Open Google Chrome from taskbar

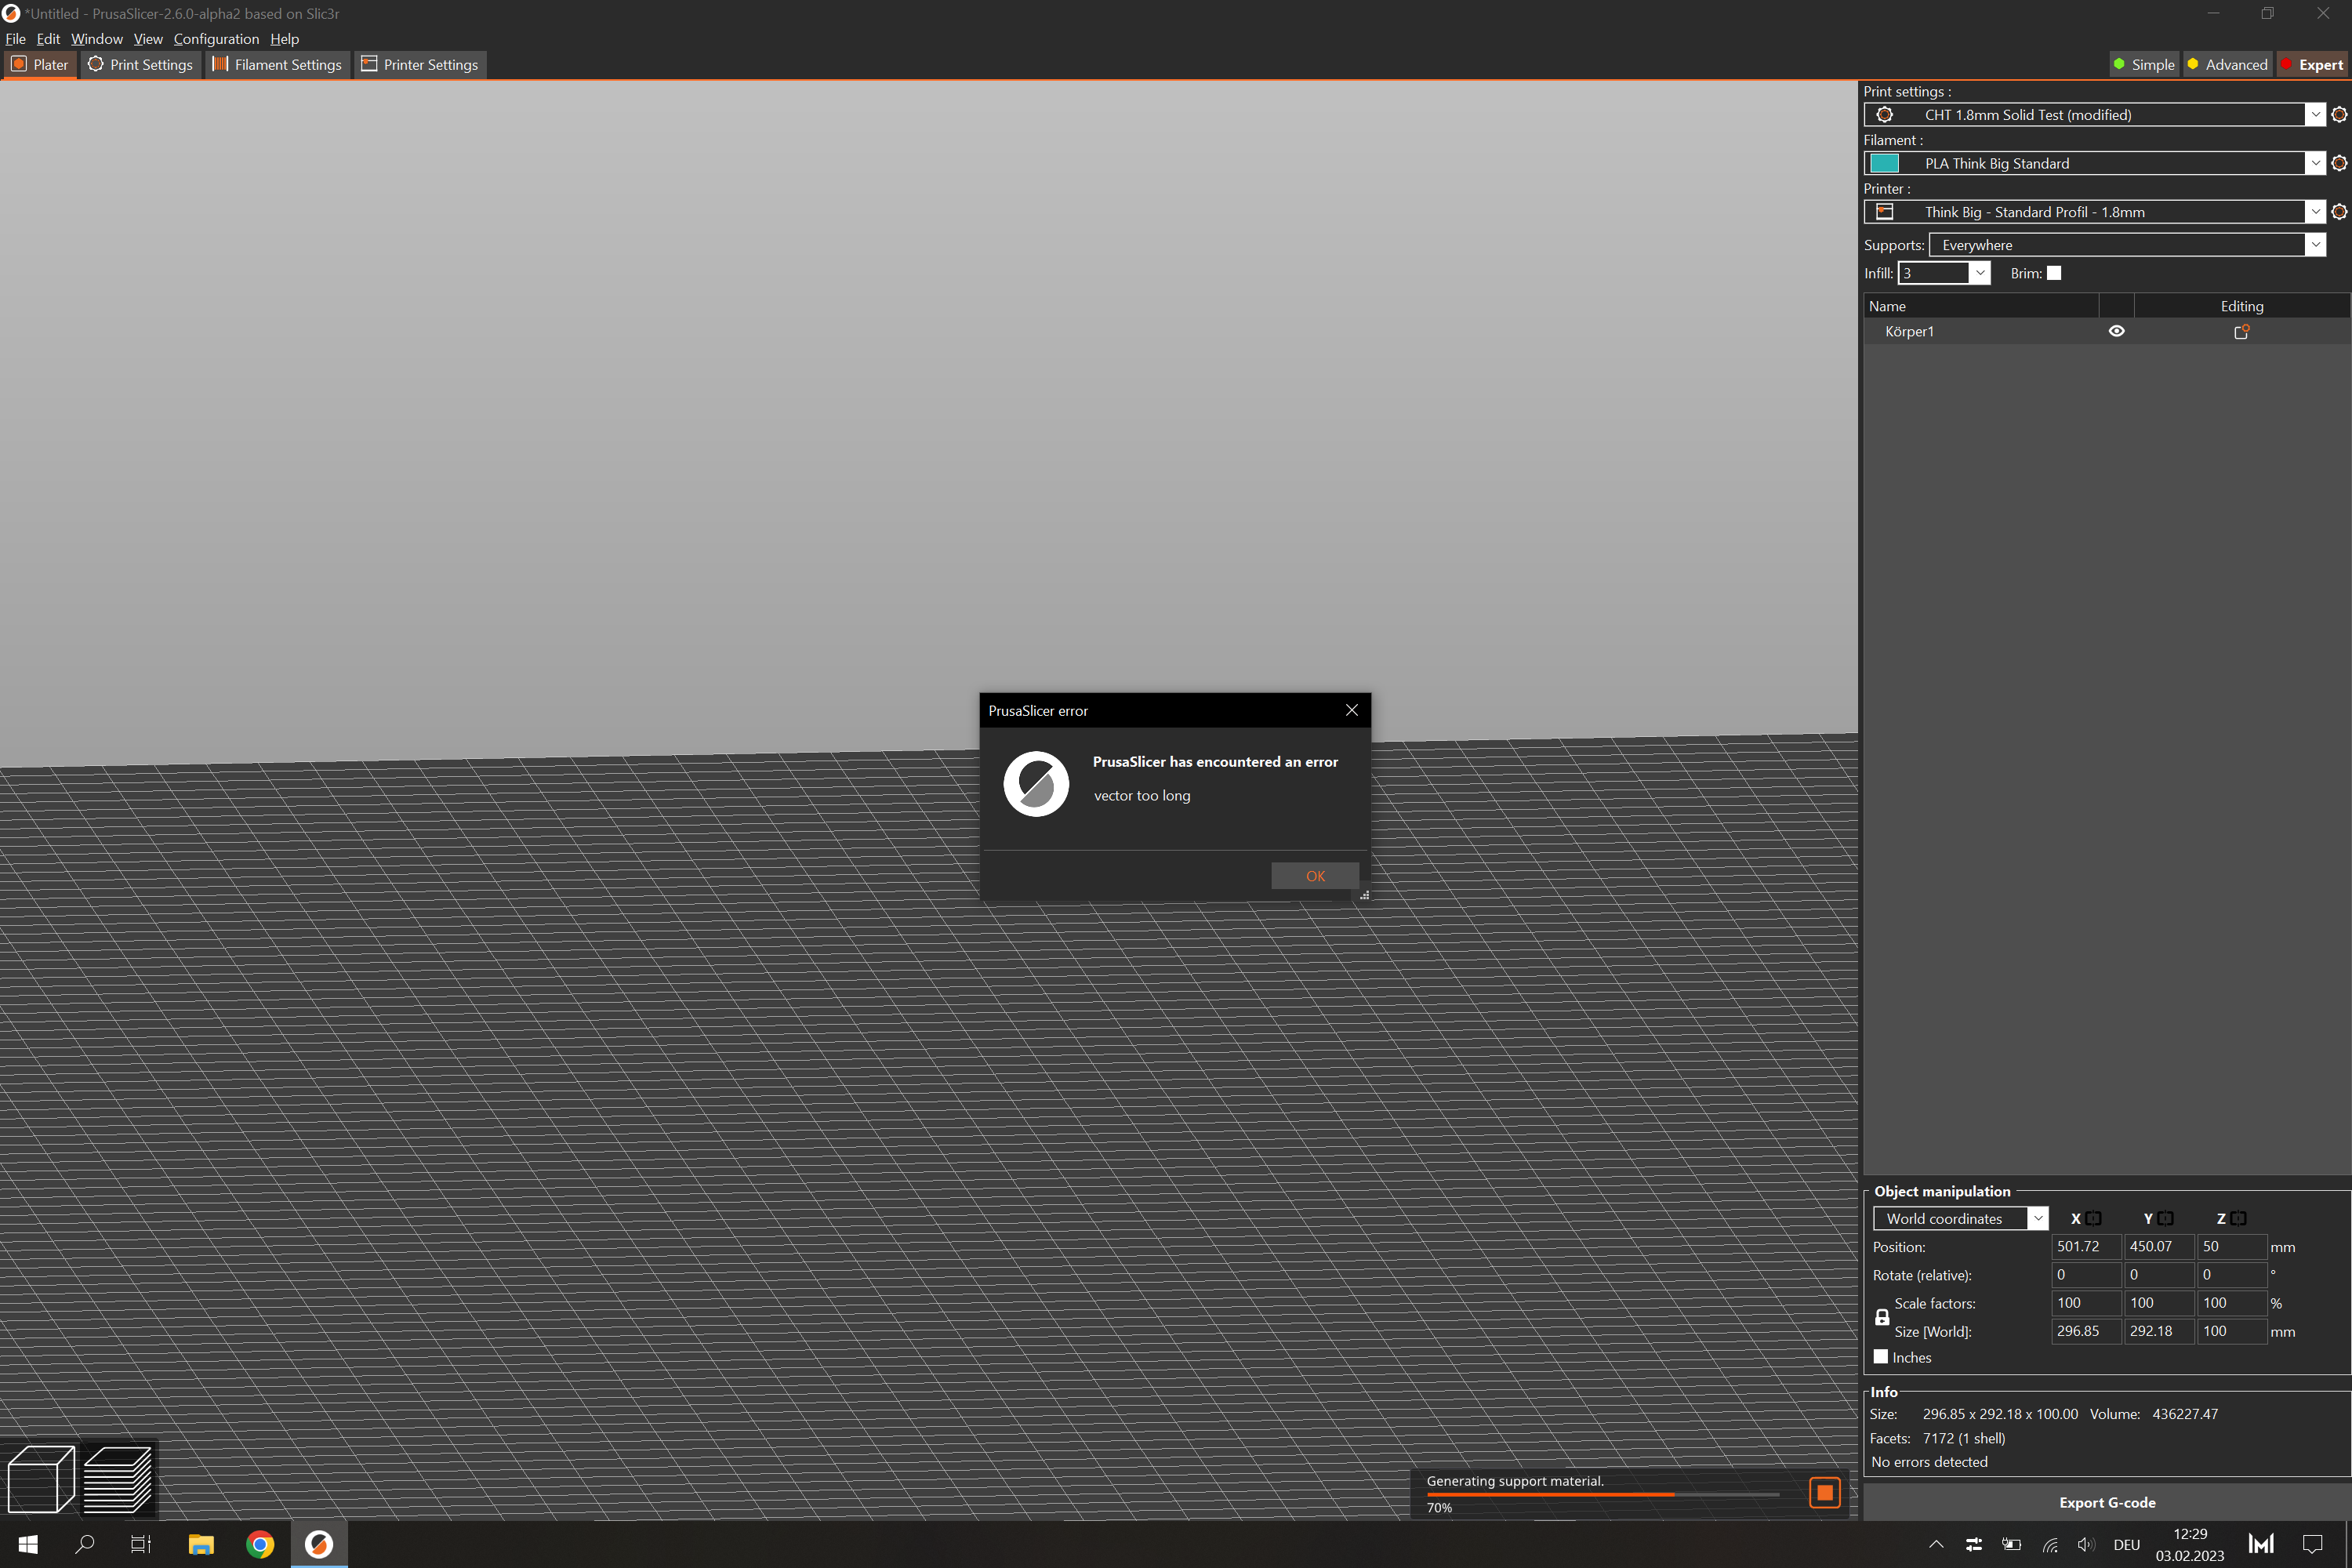pos(260,1544)
